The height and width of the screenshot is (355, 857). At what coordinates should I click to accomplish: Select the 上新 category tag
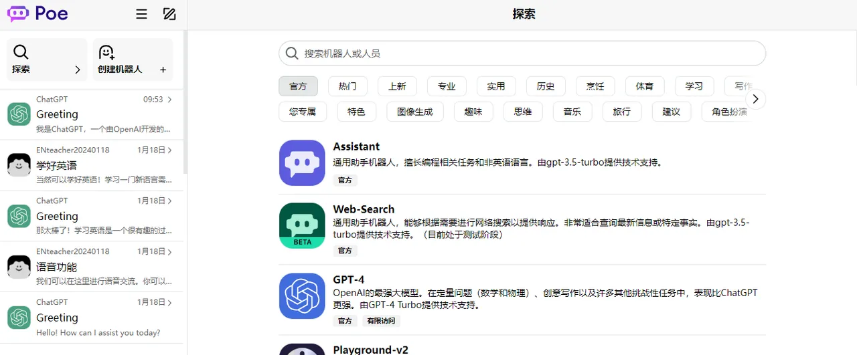point(397,86)
